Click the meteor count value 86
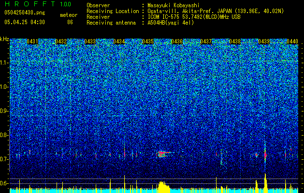Viewport: 304px width, 193px height. tap(70, 22)
